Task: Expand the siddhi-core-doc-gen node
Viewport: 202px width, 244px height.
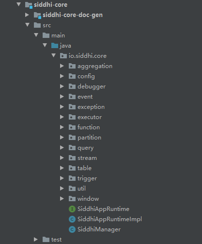Action: (x=27, y=15)
